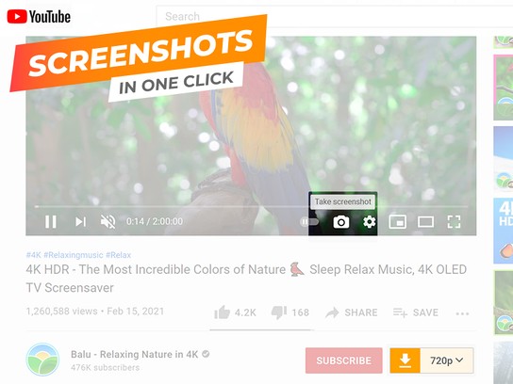Pause the video playback
This screenshot has height=384, width=513.
coord(51,222)
